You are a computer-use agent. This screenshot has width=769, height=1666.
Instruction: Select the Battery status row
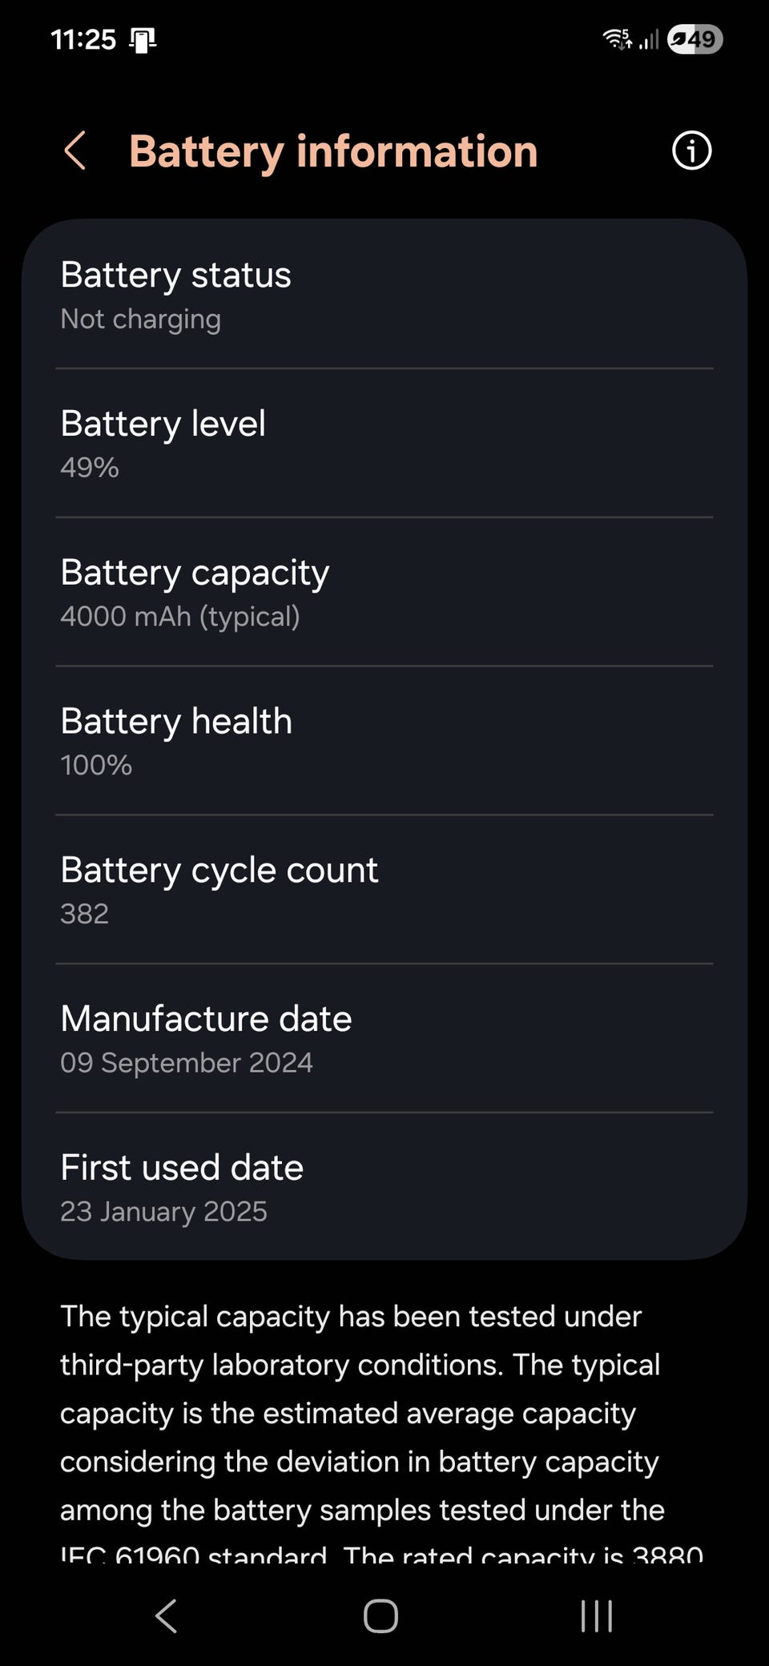tap(384, 295)
